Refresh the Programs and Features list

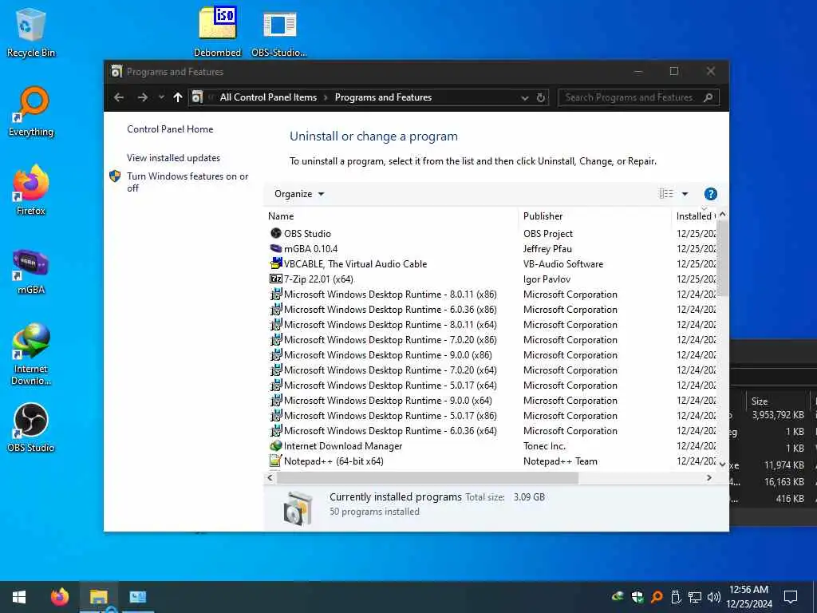click(x=541, y=97)
